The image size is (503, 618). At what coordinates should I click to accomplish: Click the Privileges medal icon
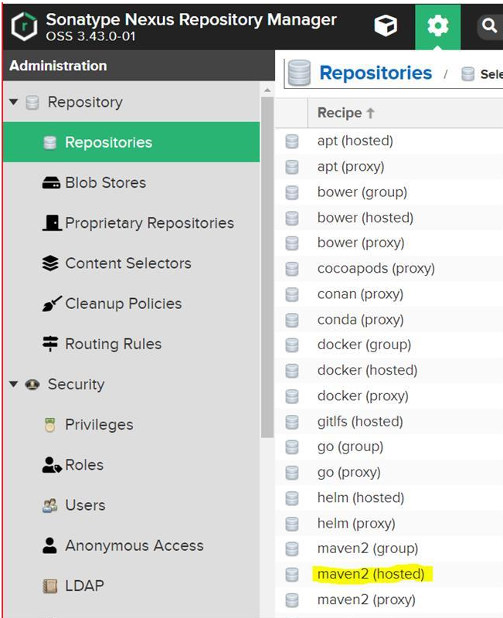49,425
